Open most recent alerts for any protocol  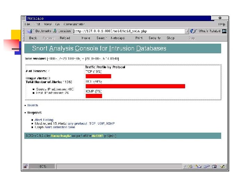77,124
